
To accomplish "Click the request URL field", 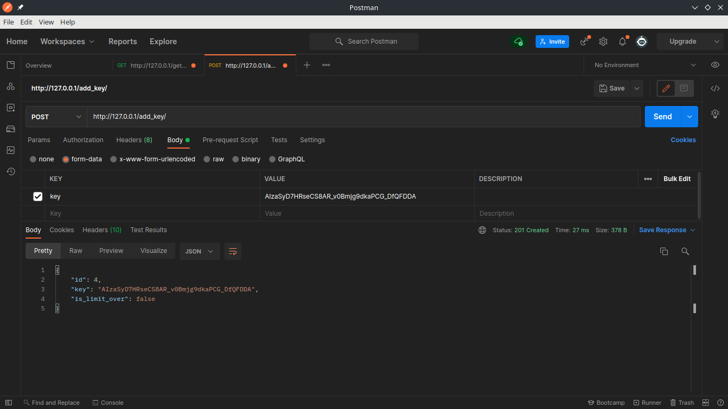I will (x=363, y=117).
